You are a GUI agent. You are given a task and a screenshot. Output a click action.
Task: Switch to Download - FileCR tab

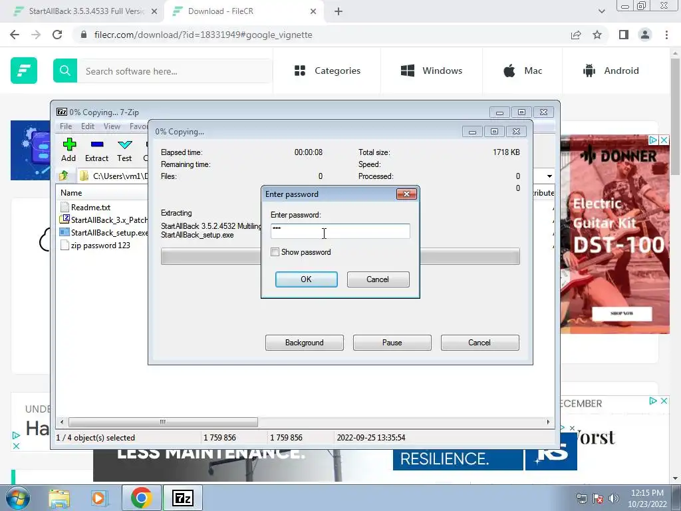tap(242, 11)
